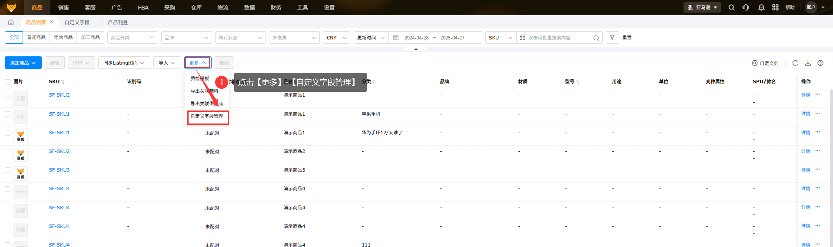
Task: Open the 仓库 top navigation menu
Action: click(196, 7)
